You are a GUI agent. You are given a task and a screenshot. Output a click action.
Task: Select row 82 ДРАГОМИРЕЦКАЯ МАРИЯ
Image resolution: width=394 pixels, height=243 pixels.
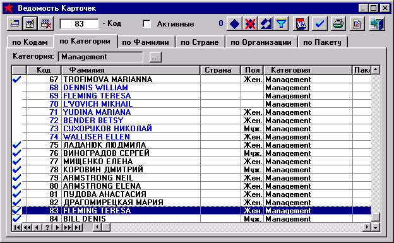(x=191, y=203)
